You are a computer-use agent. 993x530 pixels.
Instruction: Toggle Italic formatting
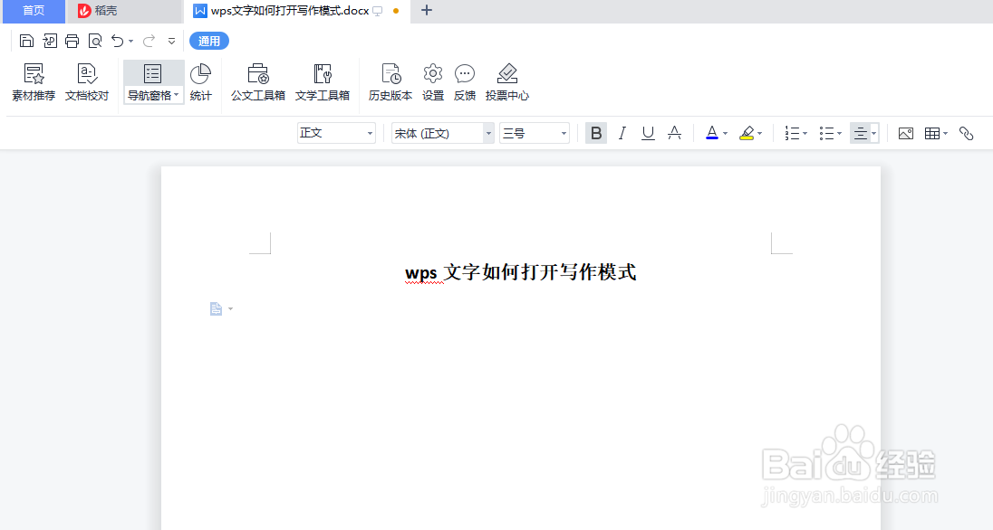[622, 134]
